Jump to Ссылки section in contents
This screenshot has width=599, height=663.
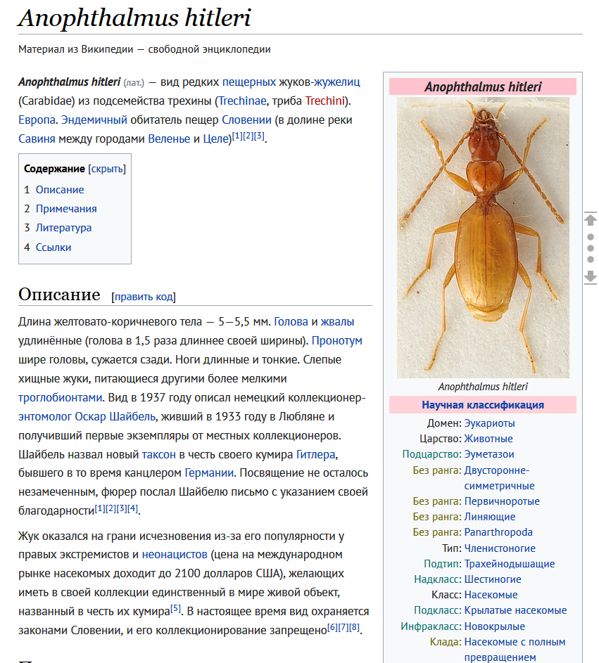click(x=53, y=247)
